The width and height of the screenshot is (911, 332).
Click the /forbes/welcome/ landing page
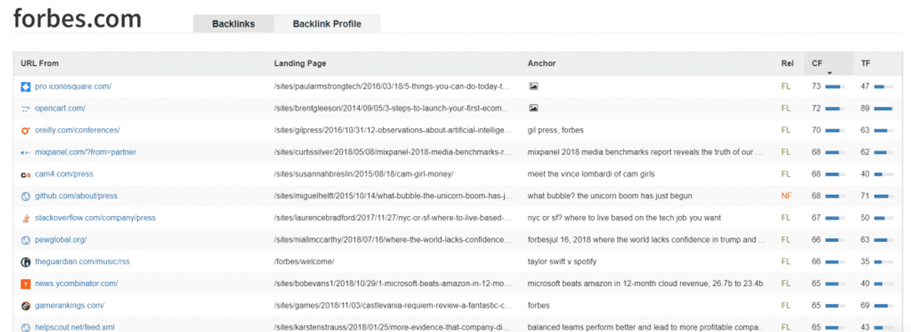[304, 262]
